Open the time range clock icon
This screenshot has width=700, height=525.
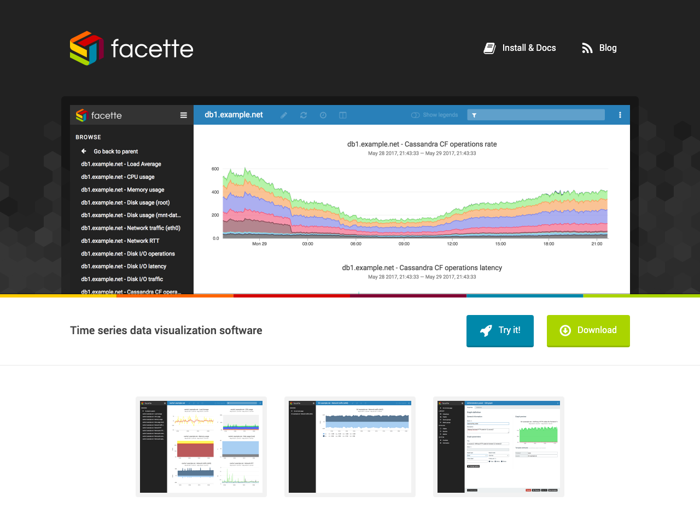tap(323, 115)
